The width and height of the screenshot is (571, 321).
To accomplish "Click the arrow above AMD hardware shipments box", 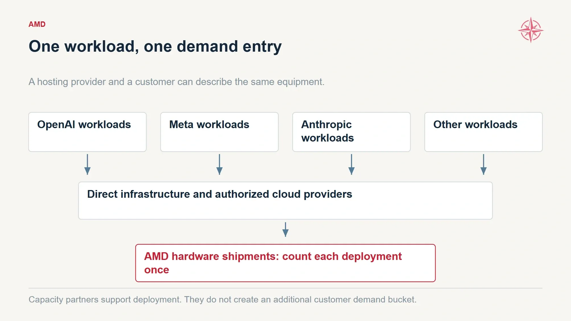I will [285, 229].
